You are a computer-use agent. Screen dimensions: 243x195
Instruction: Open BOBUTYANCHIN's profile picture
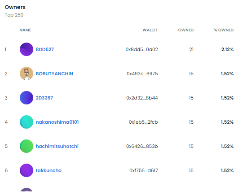[27, 74]
